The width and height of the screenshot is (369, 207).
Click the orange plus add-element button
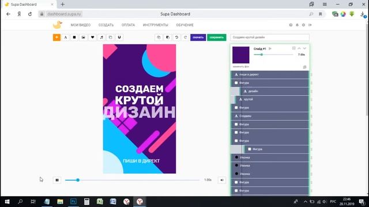[57, 37]
